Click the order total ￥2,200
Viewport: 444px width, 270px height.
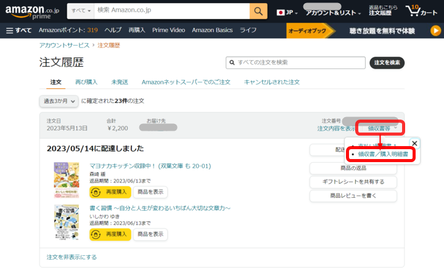click(x=118, y=128)
